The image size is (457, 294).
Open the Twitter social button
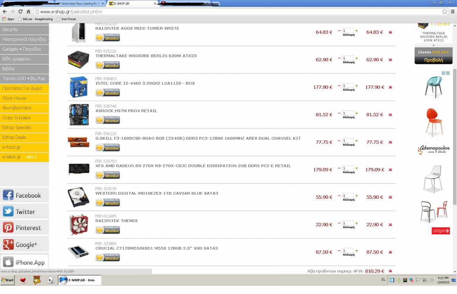(24, 211)
